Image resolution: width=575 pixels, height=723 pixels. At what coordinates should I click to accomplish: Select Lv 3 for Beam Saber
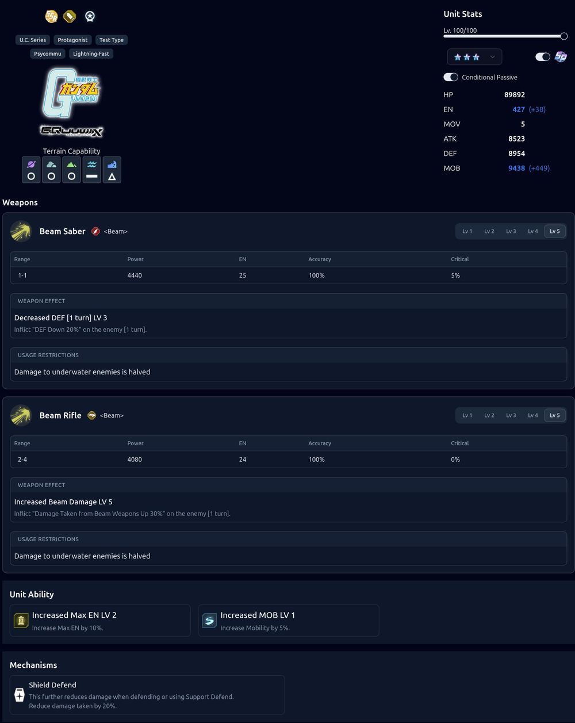pyautogui.click(x=511, y=231)
